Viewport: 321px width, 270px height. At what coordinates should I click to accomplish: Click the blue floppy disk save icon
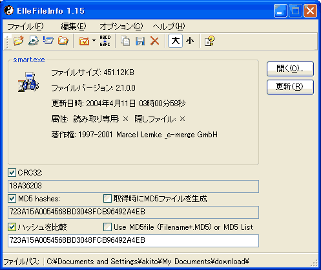pos(140,41)
